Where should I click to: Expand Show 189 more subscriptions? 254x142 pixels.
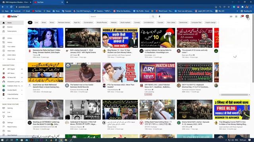point(12,98)
